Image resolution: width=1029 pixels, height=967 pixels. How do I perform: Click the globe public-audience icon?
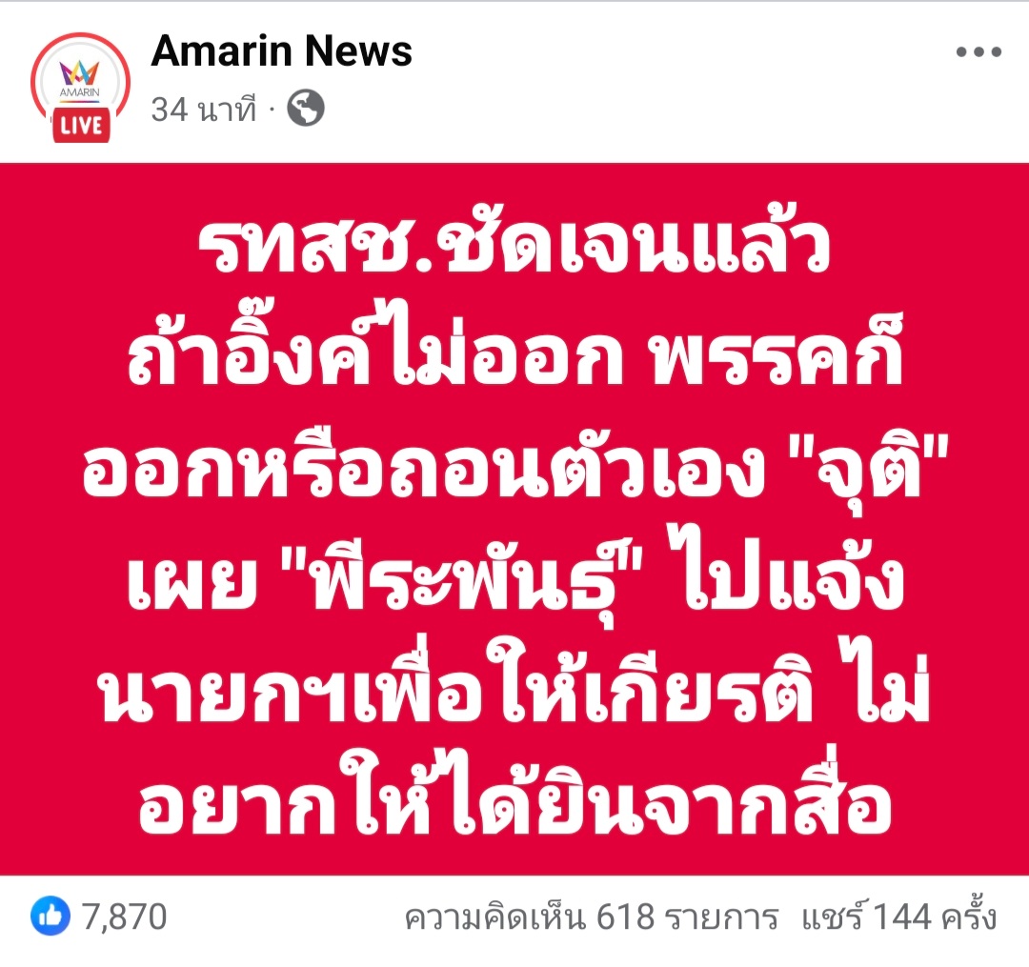click(306, 109)
